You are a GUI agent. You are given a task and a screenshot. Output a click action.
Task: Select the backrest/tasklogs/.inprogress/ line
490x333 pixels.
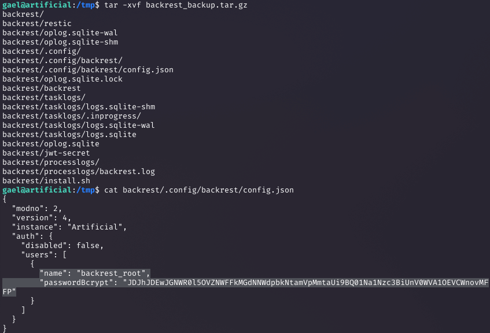pyautogui.click(x=72, y=116)
